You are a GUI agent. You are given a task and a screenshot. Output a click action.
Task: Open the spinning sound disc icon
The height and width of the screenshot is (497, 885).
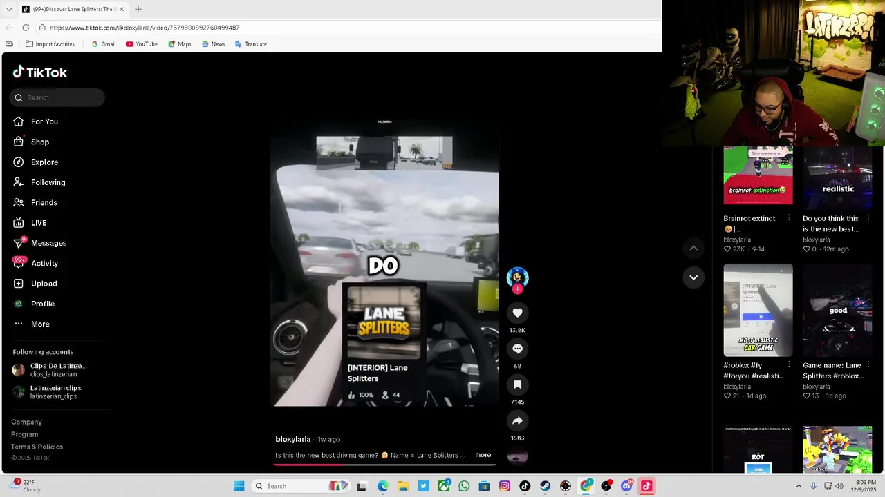[517, 456]
